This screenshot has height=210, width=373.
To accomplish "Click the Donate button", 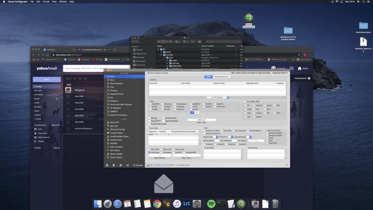I will [x=138, y=165].
